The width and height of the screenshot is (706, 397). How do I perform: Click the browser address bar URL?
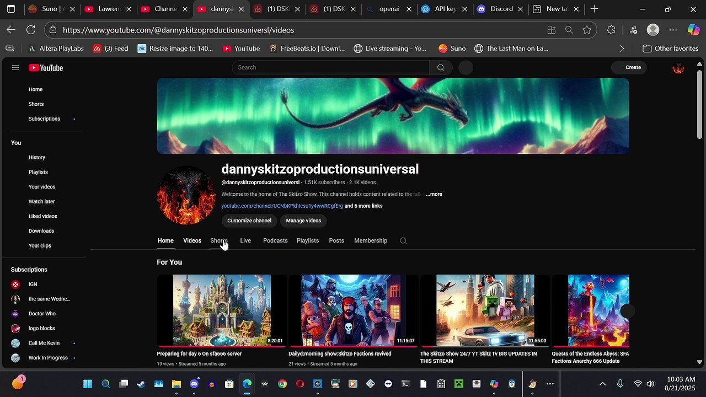178,30
